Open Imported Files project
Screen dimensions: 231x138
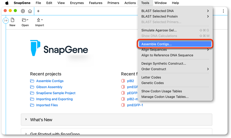(47, 105)
